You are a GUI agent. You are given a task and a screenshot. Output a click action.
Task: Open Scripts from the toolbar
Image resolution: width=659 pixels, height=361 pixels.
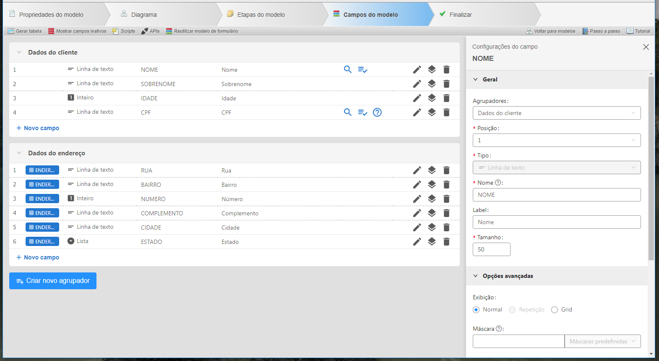pyautogui.click(x=124, y=31)
